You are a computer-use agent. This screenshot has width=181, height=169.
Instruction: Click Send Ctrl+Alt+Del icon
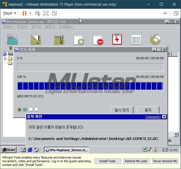coord(37,13)
